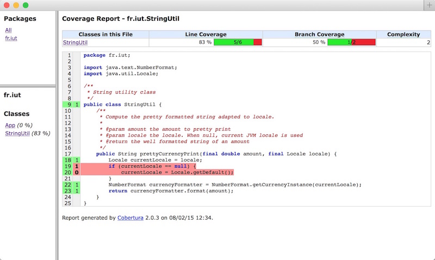Open StringUtil link in coverage table
The image size is (435, 260).
tap(75, 42)
